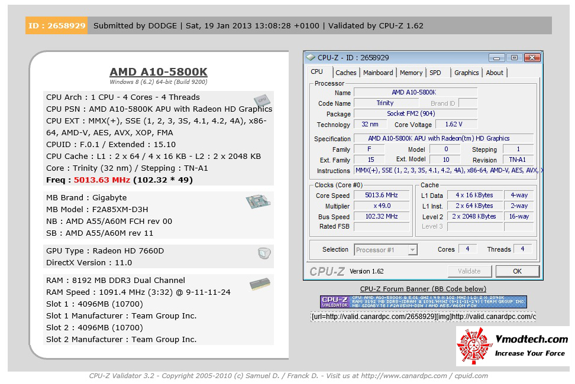Click the Name field AMD A10-5800K
The width and height of the screenshot is (575, 384).
pyautogui.click(x=415, y=93)
